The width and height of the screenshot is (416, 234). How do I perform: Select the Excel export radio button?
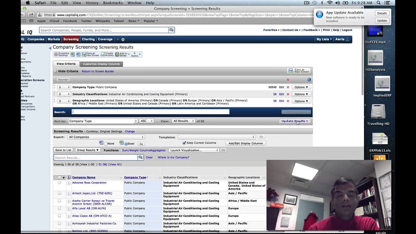click(126, 144)
